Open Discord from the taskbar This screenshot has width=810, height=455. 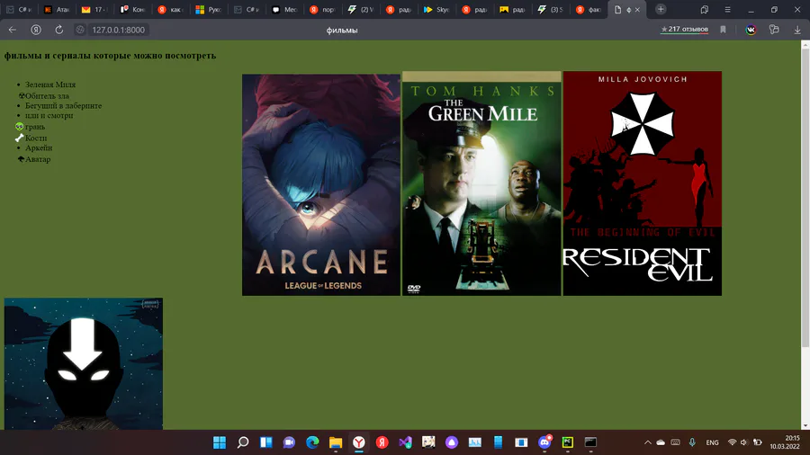pos(545,442)
